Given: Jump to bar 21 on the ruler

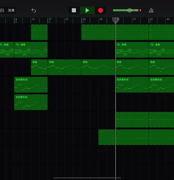Looking at the screenshot, I should [67, 19].
